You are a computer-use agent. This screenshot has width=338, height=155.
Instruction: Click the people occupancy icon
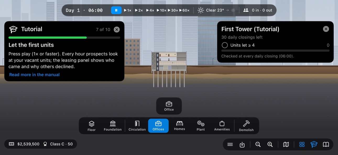tap(246, 10)
